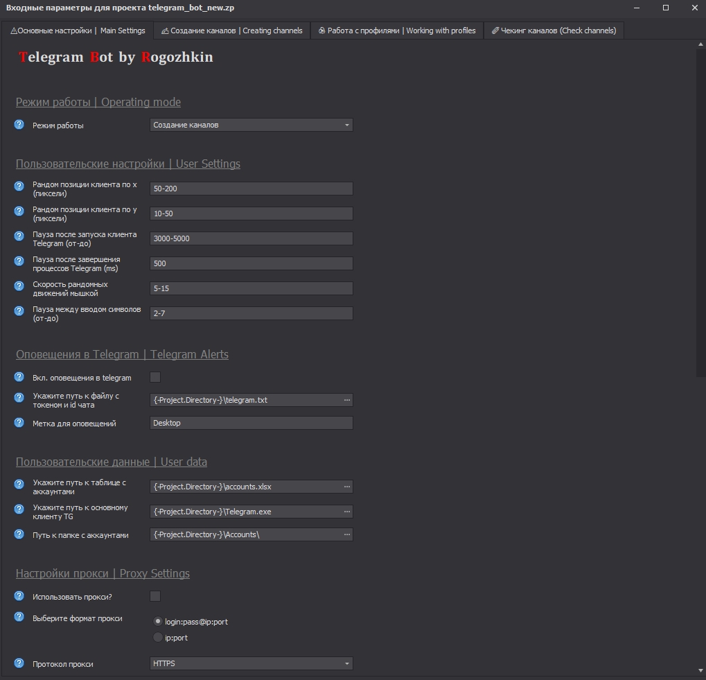The image size is (706, 680).
Task: Expand the Протокол прокси HTTPS dropdown
Action: coord(251,663)
